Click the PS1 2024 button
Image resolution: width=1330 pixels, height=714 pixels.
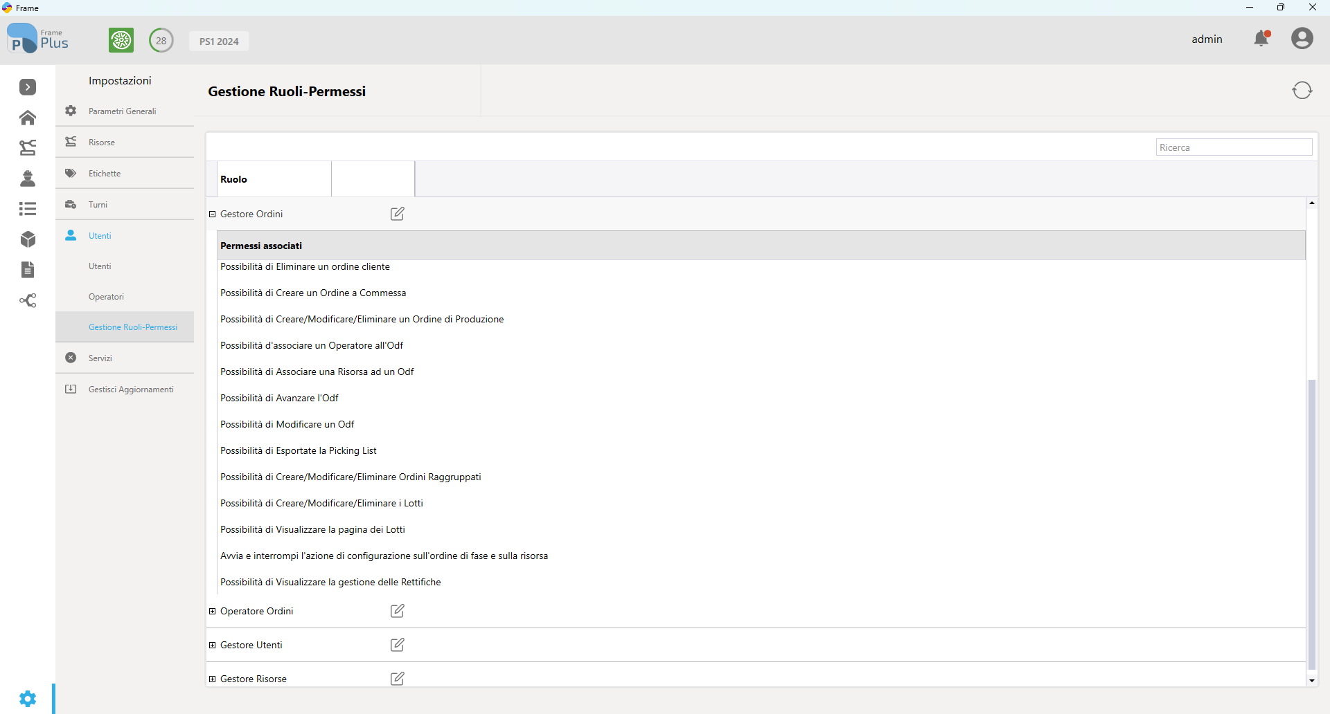219,42
